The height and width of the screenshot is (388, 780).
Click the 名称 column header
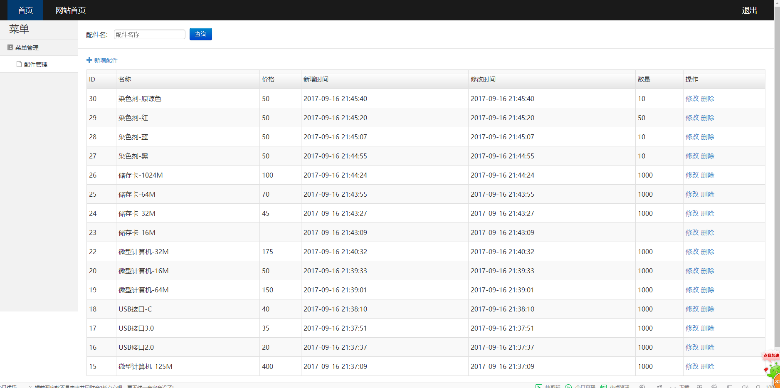(x=188, y=79)
